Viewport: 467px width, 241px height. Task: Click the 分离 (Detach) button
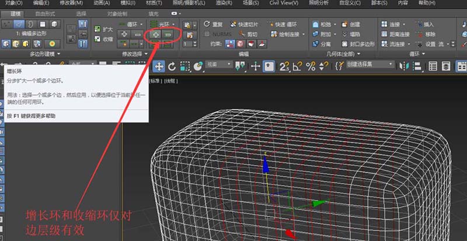pyautogui.click(x=322, y=44)
